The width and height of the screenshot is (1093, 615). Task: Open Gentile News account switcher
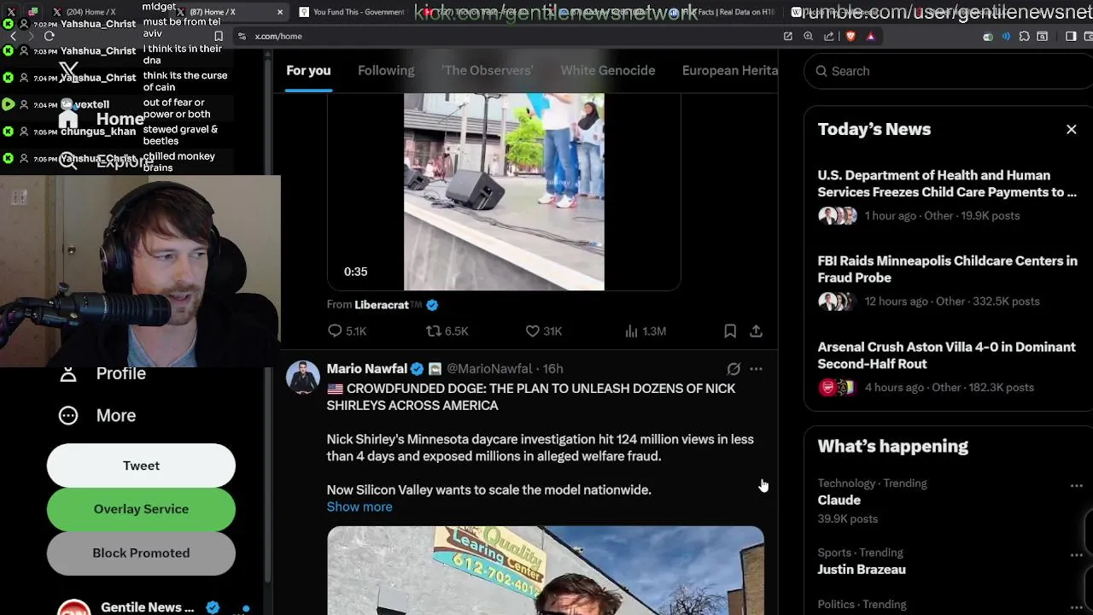154,607
